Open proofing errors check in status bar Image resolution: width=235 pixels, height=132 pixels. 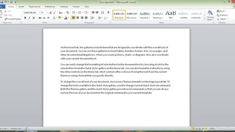26,129
